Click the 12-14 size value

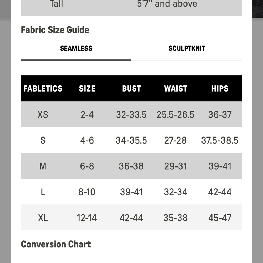[87, 218]
